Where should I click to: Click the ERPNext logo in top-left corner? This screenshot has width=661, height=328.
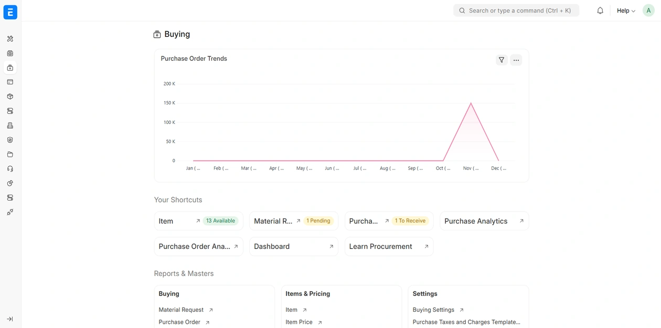[10, 12]
